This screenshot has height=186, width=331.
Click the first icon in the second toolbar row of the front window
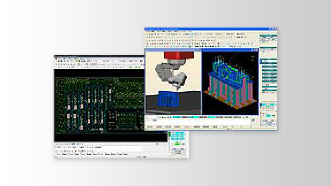pyautogui.click(x=148, y=37)
